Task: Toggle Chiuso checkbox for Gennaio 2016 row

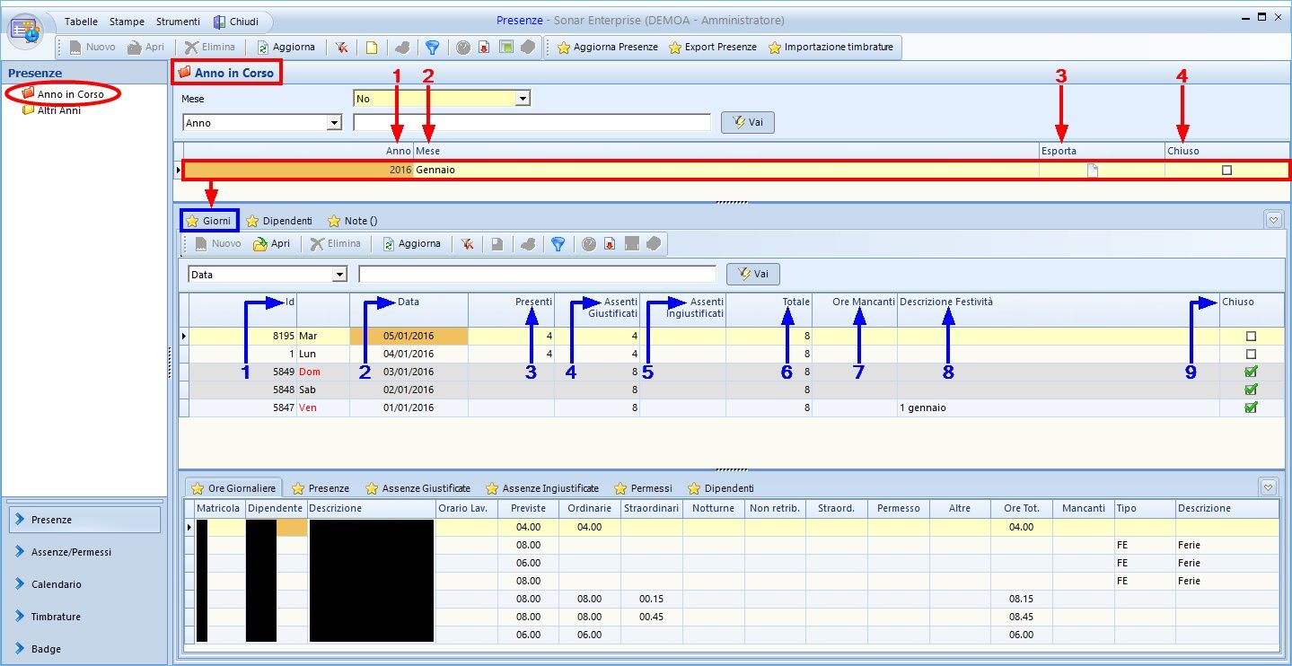Action: click(x=1226, y=171)
